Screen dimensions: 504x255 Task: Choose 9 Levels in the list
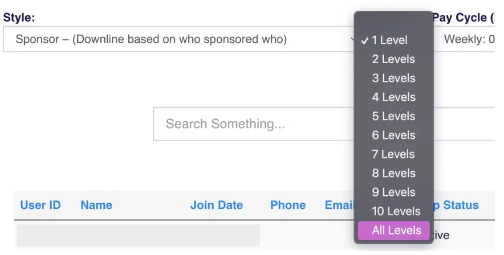(x=393, y=192)
